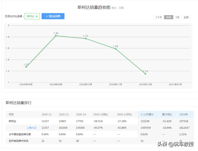The height and width of the screenshot is (151, 198).
Task: Select the 3个月 time range tab
Action: [159, 17]
